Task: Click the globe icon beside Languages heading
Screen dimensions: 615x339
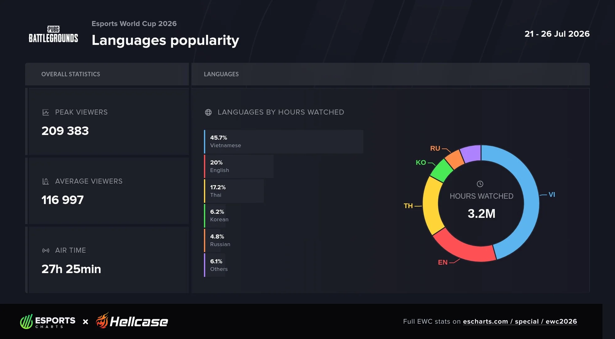Action: pos(208,112)
